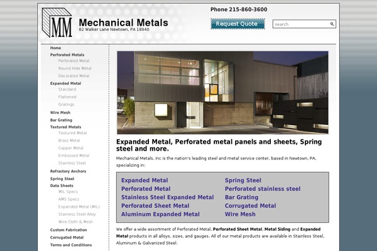Click the Expanded Metal, Perforated metal panels heading

[x=219, y=145]
